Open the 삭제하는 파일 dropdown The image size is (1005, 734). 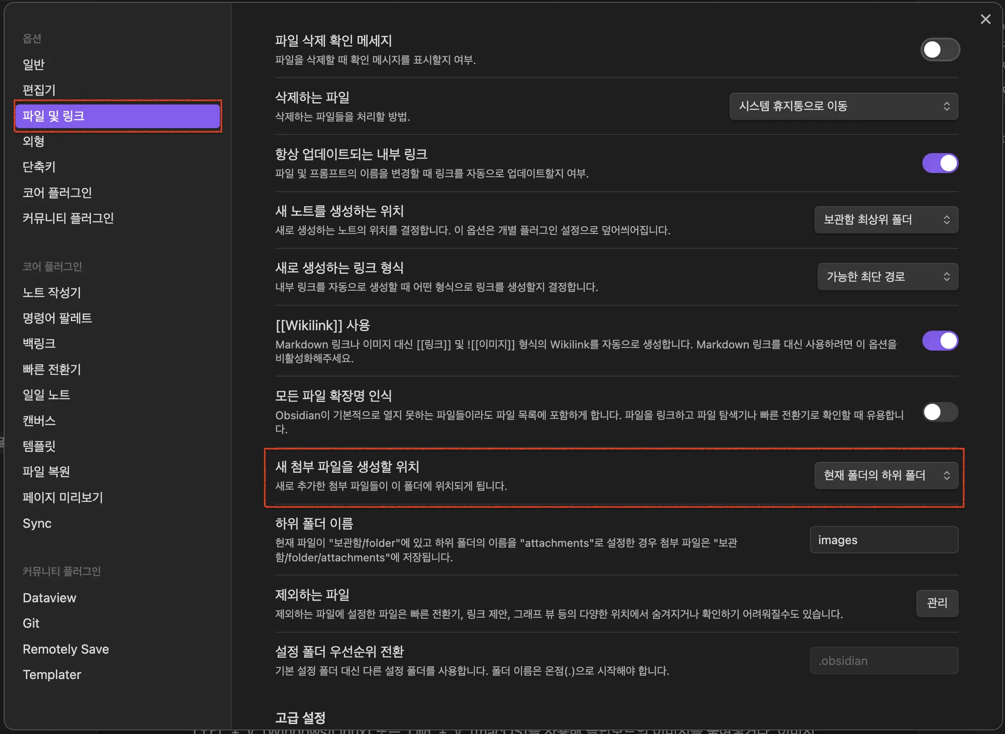pyautogui.click(x=844, y=106)
